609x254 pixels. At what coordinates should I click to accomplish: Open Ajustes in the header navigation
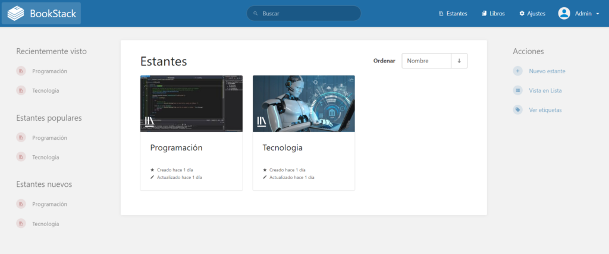532,13
